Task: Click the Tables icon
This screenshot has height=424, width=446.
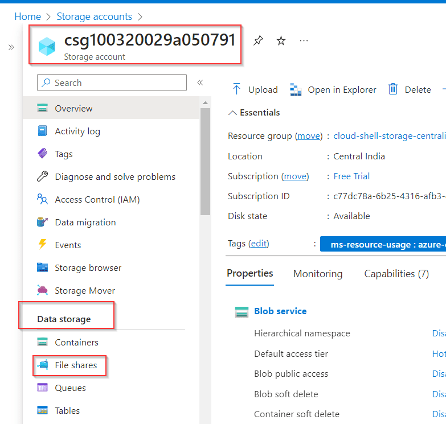Action: [42, 410]
